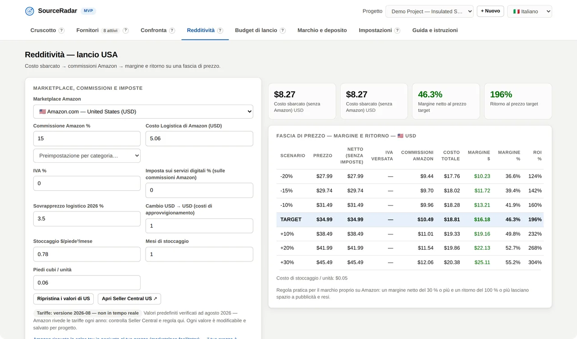Click the Tariffe versione 2026-08 badge
Image resolution: width=577 pixels, height=339 pixels.
pos(88,313)
